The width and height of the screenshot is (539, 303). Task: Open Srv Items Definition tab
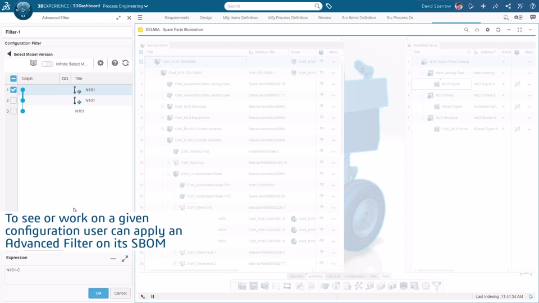[359, 17]
